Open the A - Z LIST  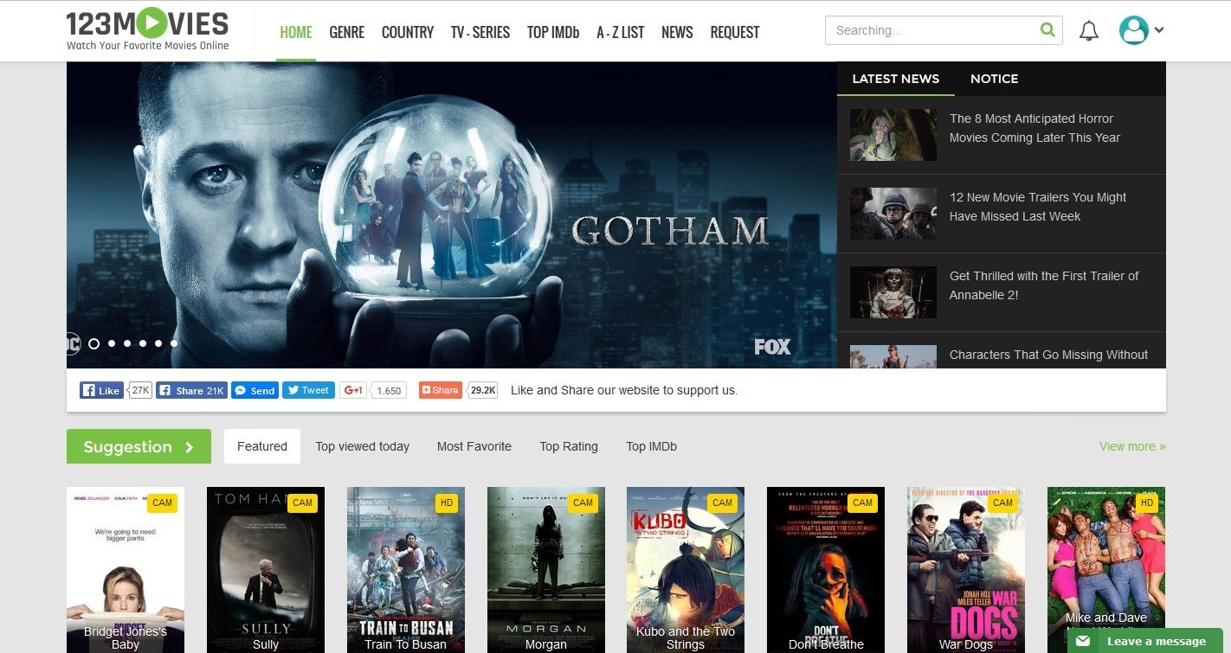(621, 32)
